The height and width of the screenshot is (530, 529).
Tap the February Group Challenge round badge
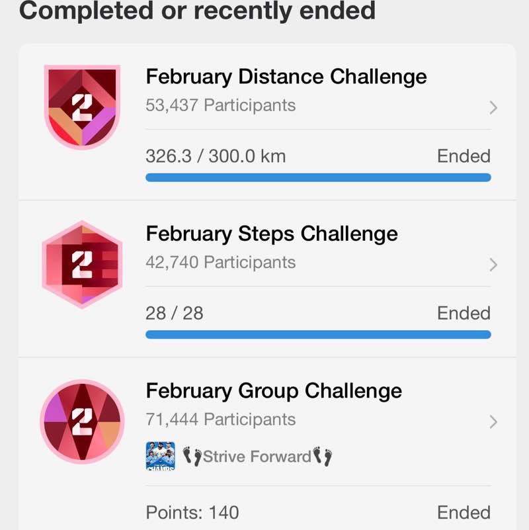point(82,420)
